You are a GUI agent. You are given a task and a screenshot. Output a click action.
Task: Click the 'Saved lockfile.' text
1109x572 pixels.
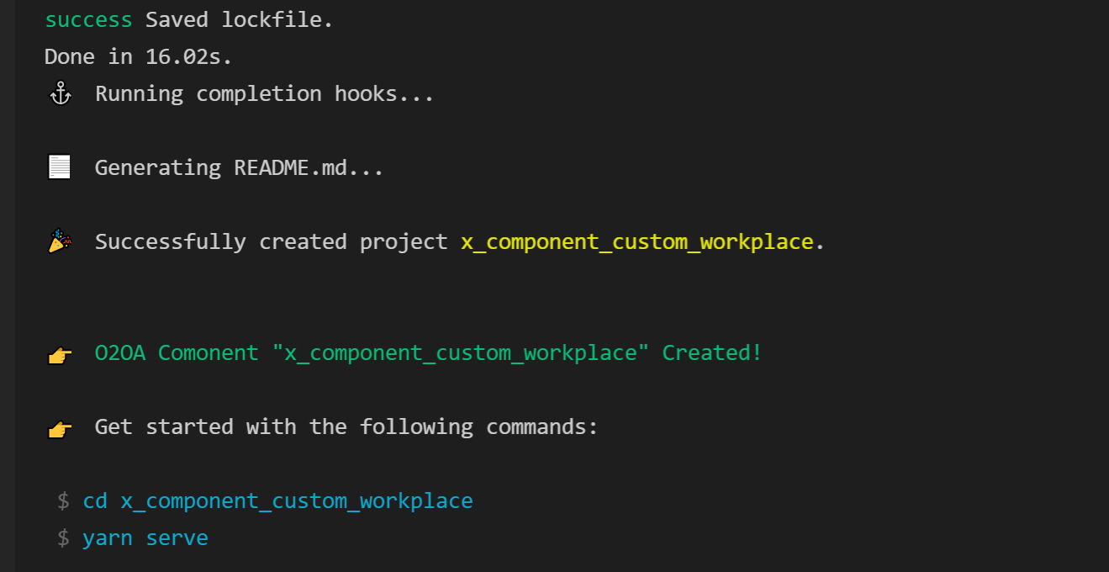(240, 20)
